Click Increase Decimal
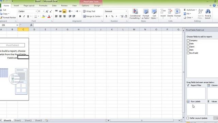This screenshot has width=218, height=123. click(x=122, y=16)
